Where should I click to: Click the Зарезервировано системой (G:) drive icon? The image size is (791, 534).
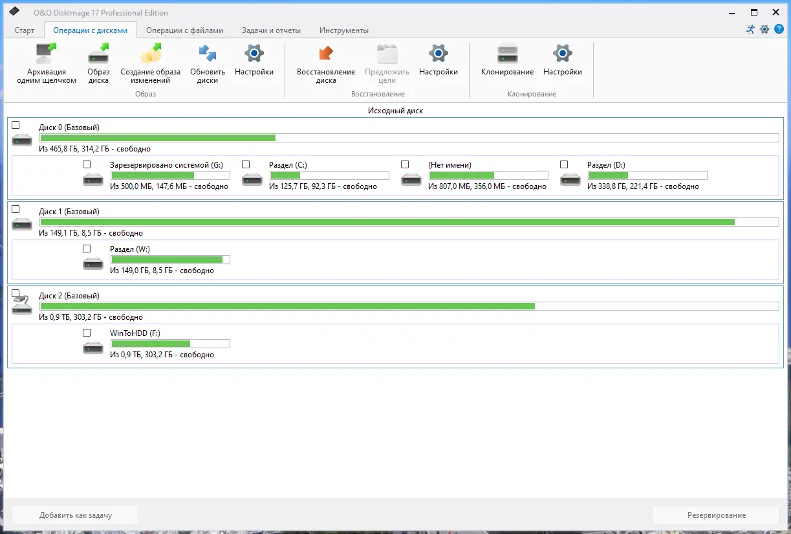pyautogui.click(x=92, y=179)
